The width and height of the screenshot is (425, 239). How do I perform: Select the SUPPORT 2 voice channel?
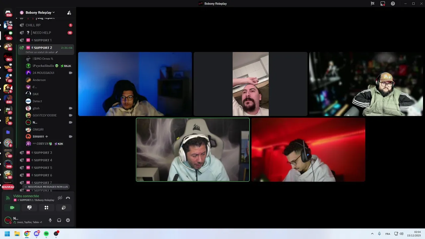[46, 49]
